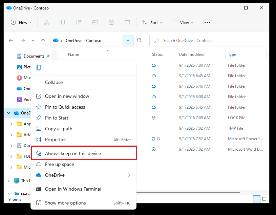This screenshot has height=215, width=276.
Task: Expand the OneDrive submenu in context menu
Action: click(84, 175)
